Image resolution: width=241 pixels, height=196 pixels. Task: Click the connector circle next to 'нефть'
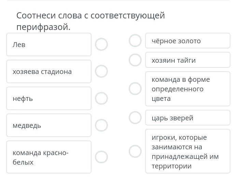point(101,98)
